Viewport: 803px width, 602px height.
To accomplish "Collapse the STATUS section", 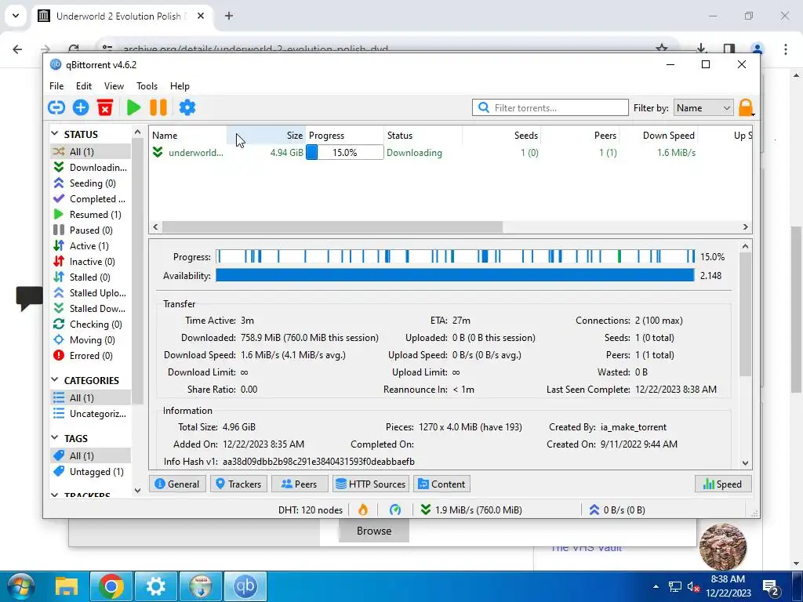I will (55, 134).
